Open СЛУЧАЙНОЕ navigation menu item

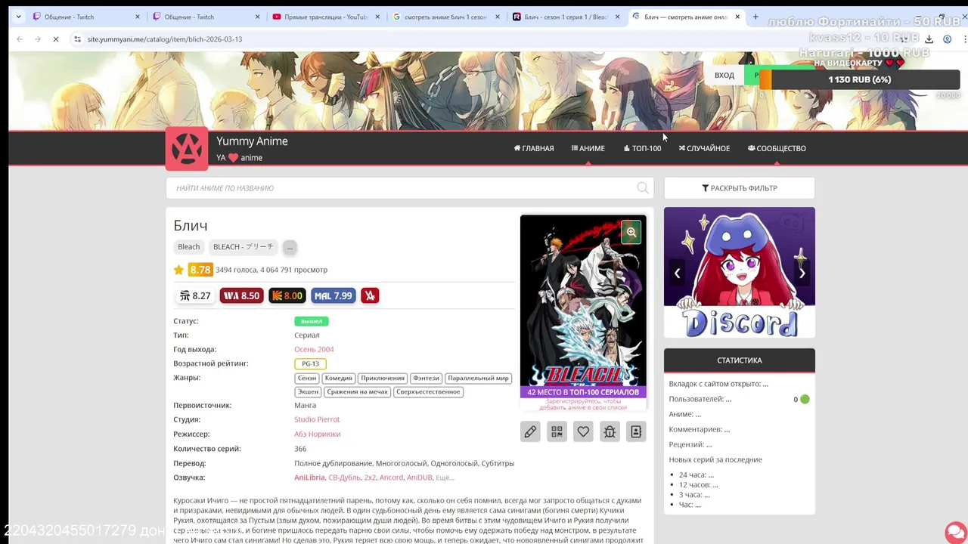(x=704, y=149)
